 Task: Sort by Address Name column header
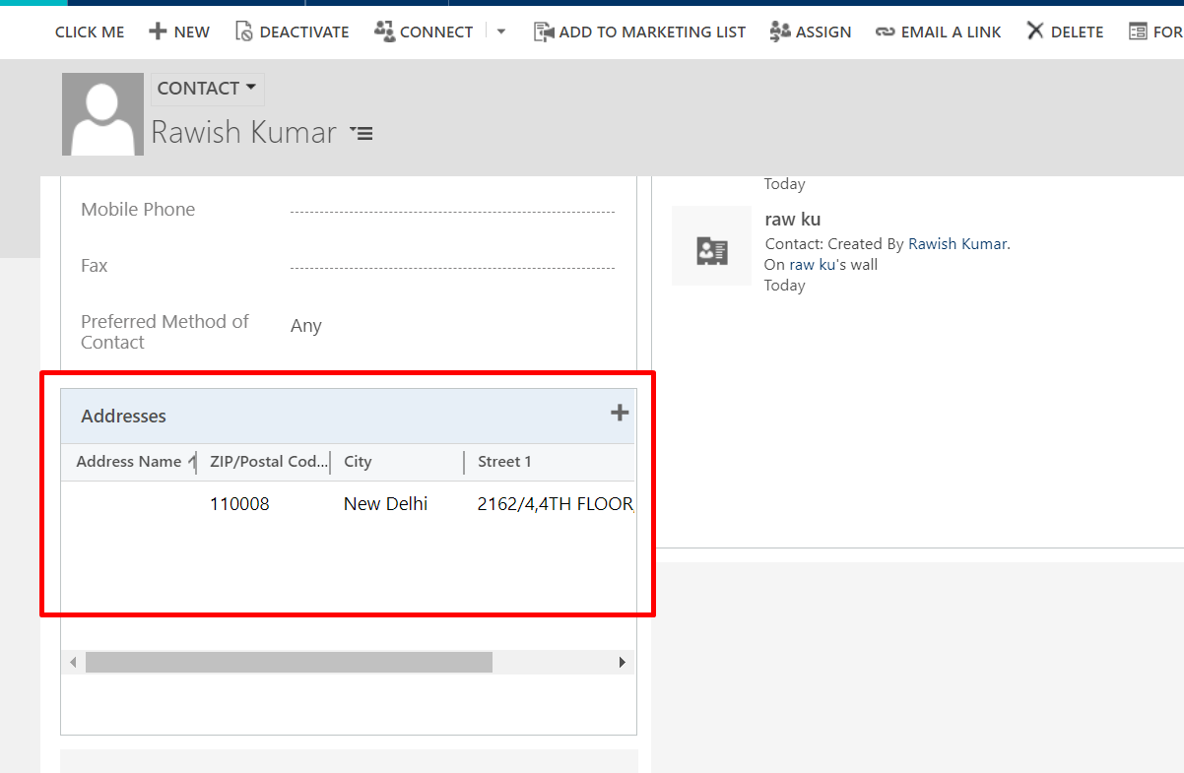[x=129, y=462]
